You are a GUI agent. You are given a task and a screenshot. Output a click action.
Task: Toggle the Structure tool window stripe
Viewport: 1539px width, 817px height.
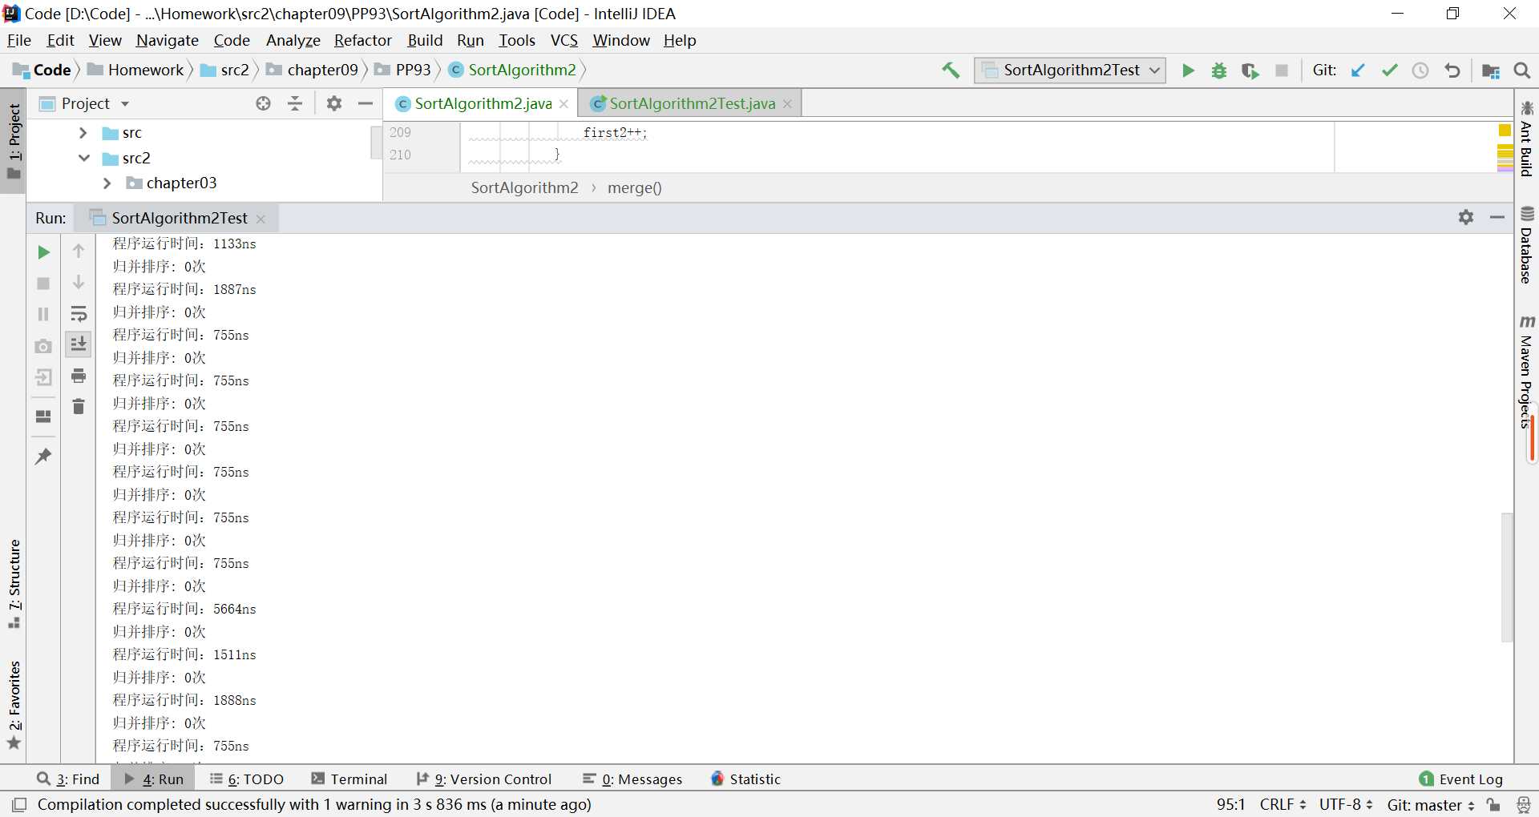point(14,583)
